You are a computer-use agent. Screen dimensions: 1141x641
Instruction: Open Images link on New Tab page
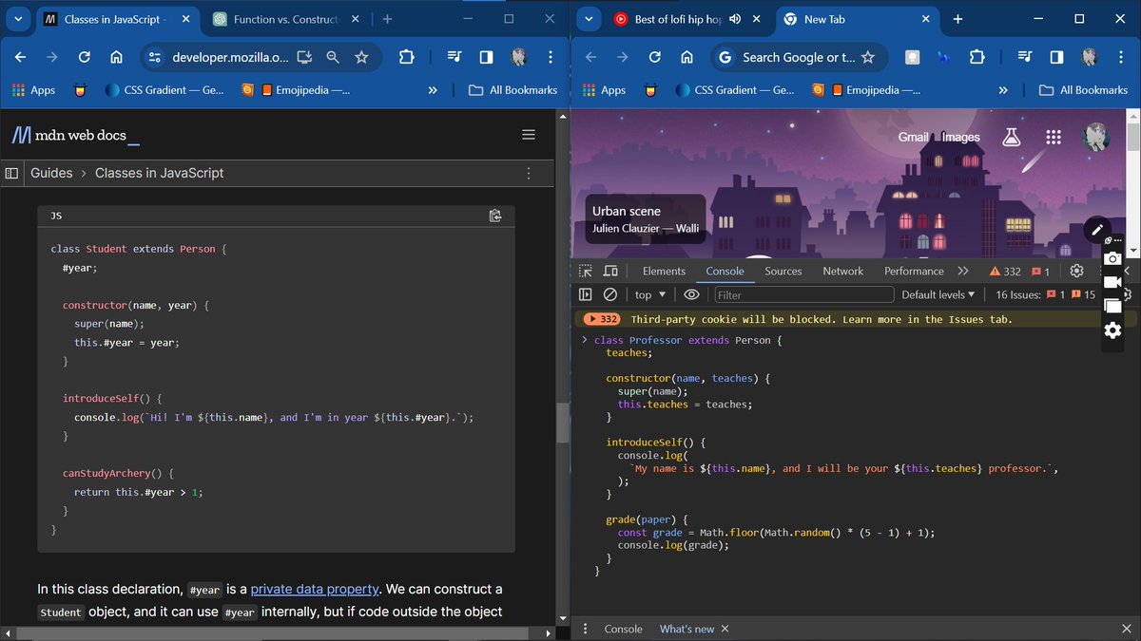click(x=960, y=138)
